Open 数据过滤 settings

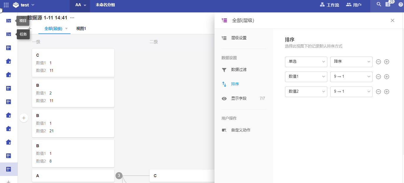point(239,70)
